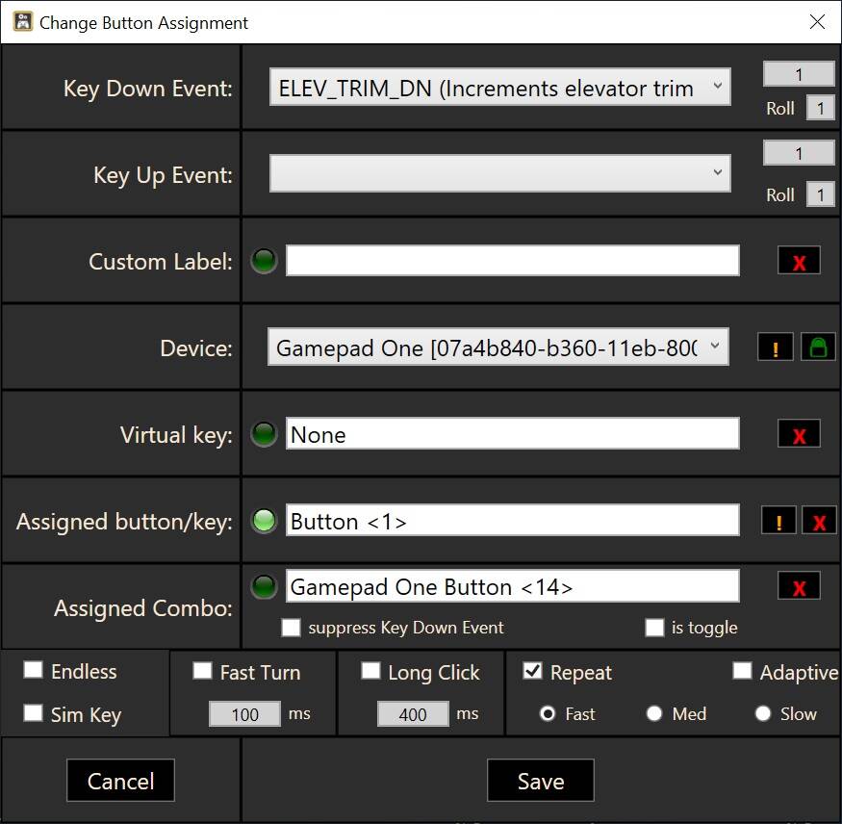This screenshot has width=842, height=824.
Task: Click the warning icon beside Device dropdown
Action: tap(777, 347)
